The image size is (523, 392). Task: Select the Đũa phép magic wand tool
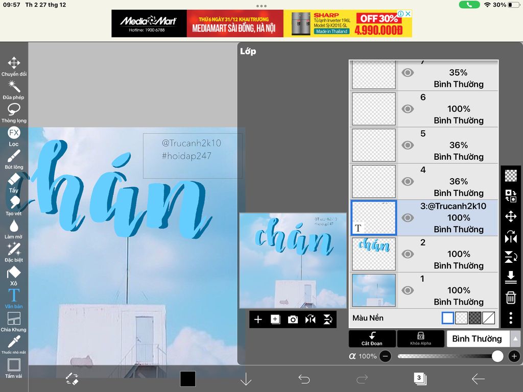tap(14, 89)
